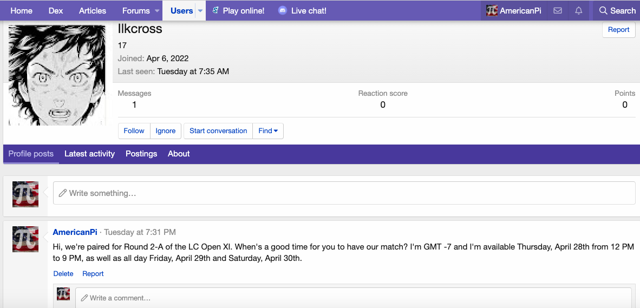This screenshot has width=640, height=308.
Task: Click llkcross's profile avatar image
Action: (x=57, y=75)
